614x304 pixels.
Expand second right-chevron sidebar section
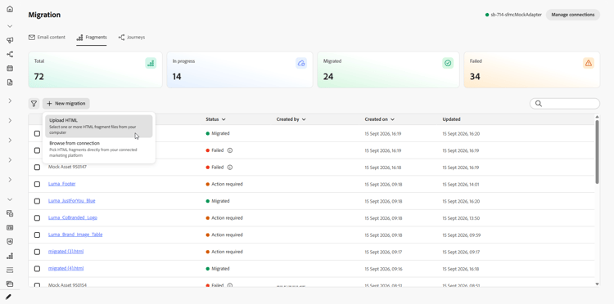click(x=10, y=121)
